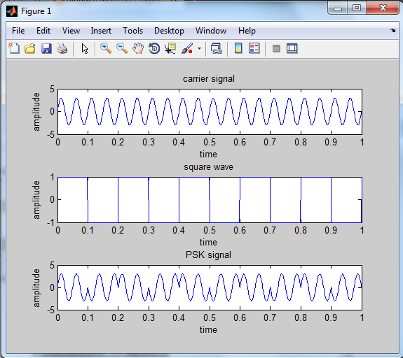Click the 'square wave' plot title

pyautogui.click(x=208, y=167)
